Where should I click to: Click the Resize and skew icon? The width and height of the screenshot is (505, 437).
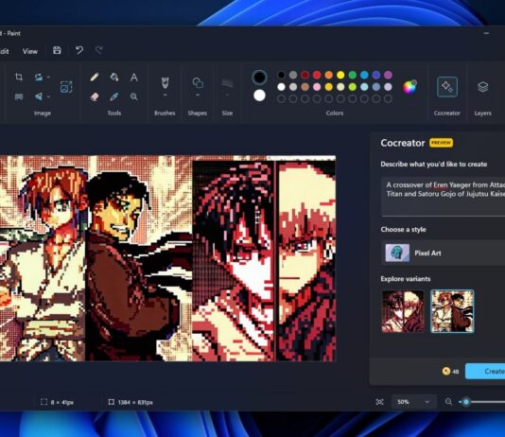click(19, 96)
